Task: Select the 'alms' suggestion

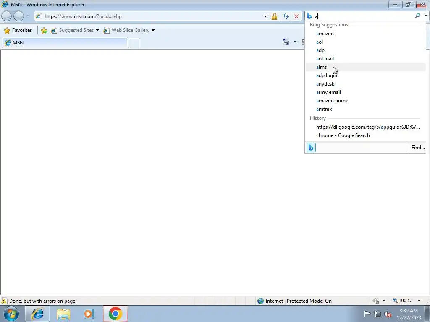Action: 366,67
